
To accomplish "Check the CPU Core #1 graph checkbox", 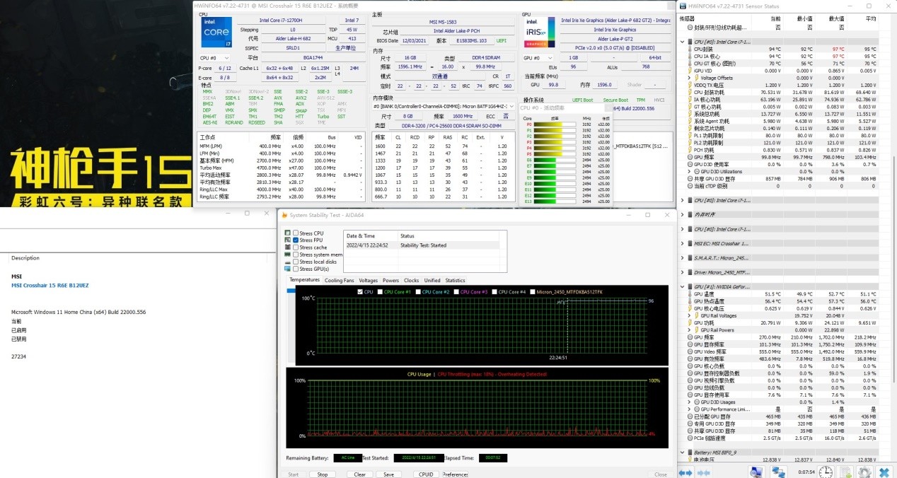I will pos(381,291).
